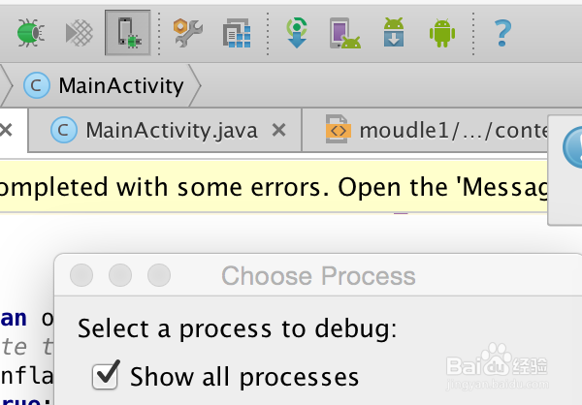This screenshot has height=405, width=582.
Task: Close the MainActivity.java tab
Action: click(x=278, y=130)
